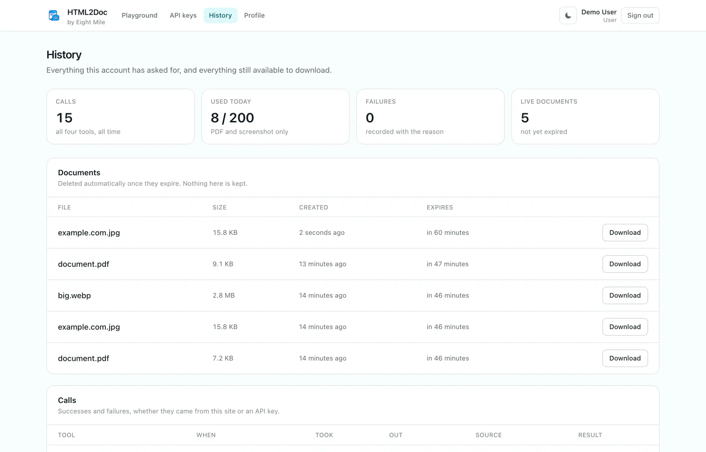Click the Live Documents value 5
This screenshot has height=452, width=706.
tap(525, 118)
